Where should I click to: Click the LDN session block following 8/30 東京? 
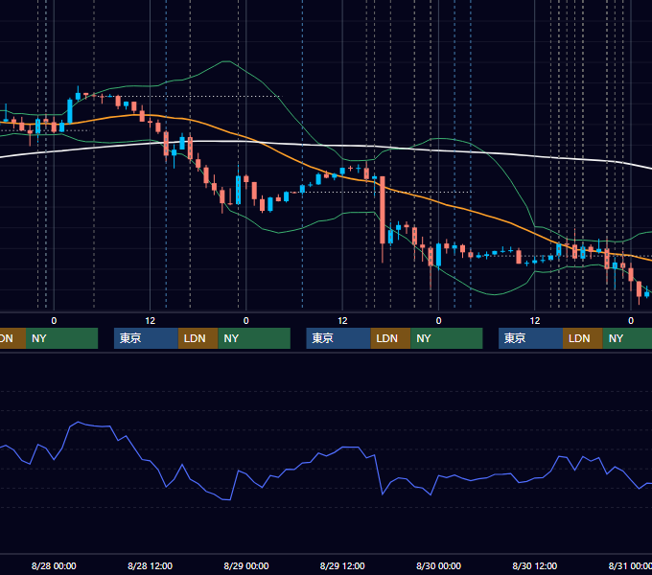pos(583,338)
